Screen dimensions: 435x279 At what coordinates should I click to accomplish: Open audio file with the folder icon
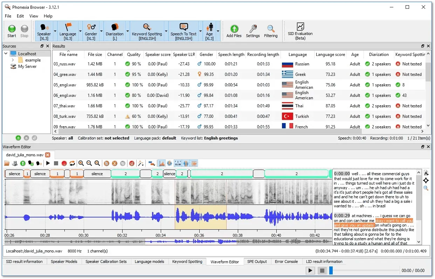(x=7, y=163)
